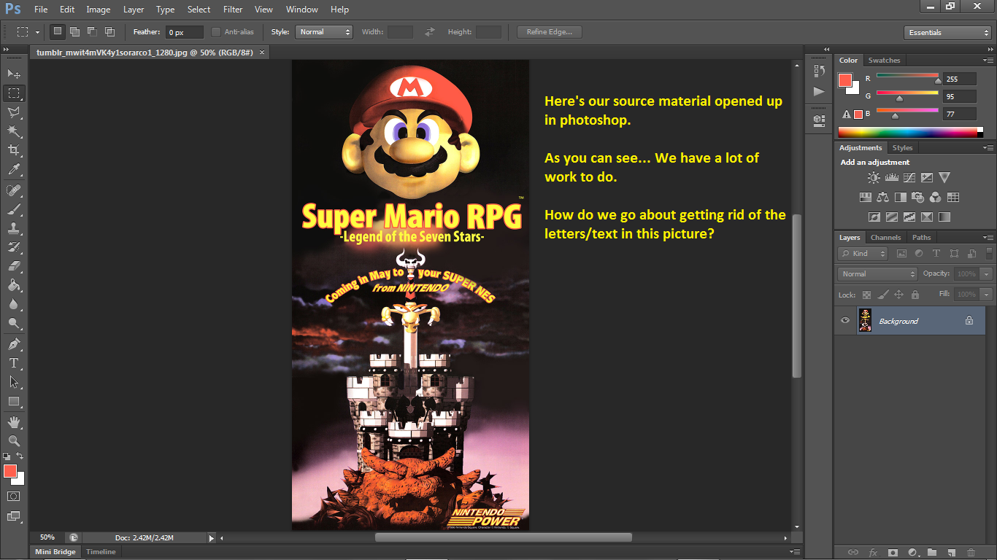Select the Path Selection tool
Screen dimensions: 997x560
tap(14, 382)
